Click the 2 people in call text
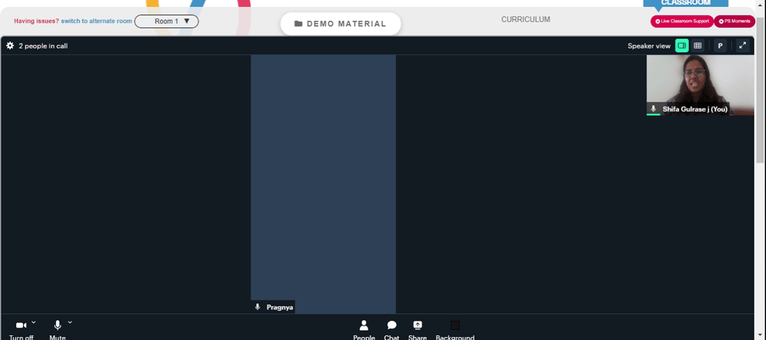 [x=43, y=46]
